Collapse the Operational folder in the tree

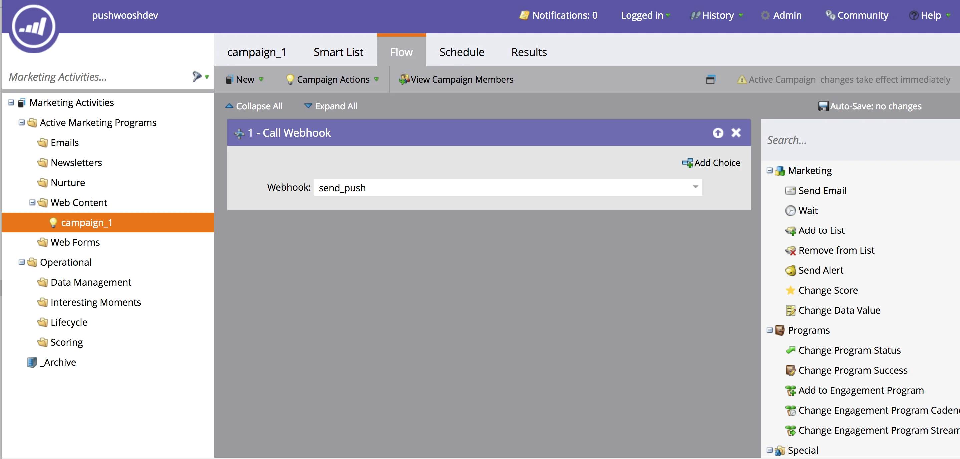click(x=22, y=262)
